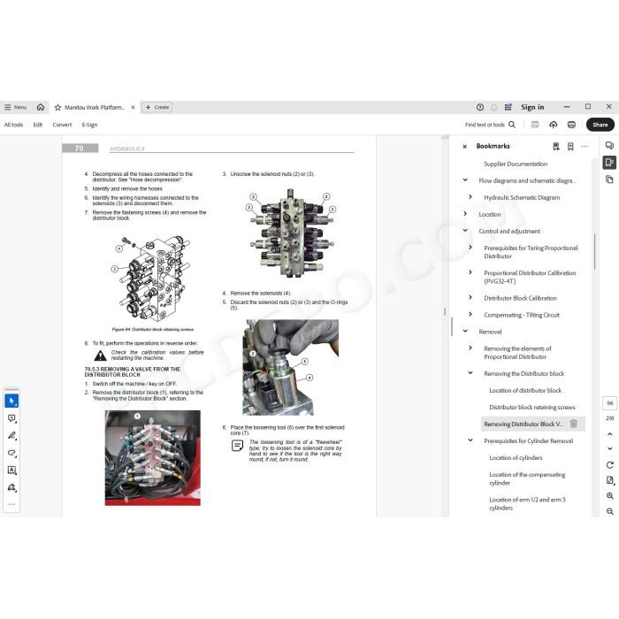619x619 pixels.
Task: Click the rotate page icon
Action: 609,465
